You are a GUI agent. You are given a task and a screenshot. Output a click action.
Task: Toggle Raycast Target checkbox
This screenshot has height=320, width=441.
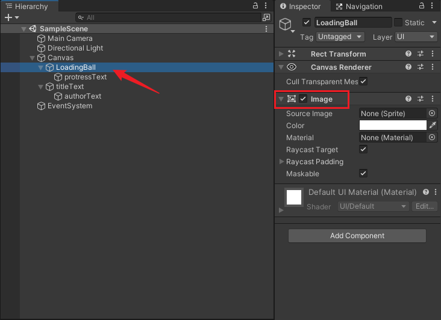click(363, 149)
